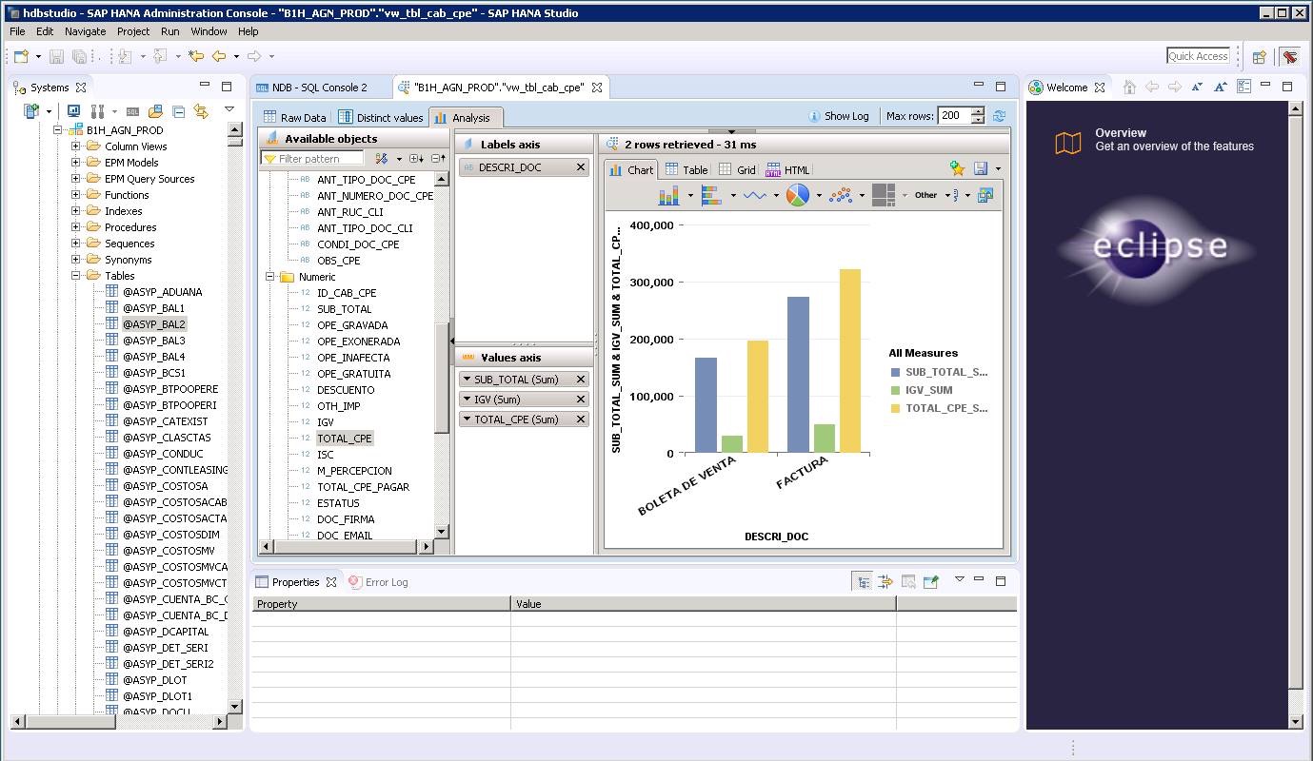Expand the Procedures folder in tree

point(76,227)
